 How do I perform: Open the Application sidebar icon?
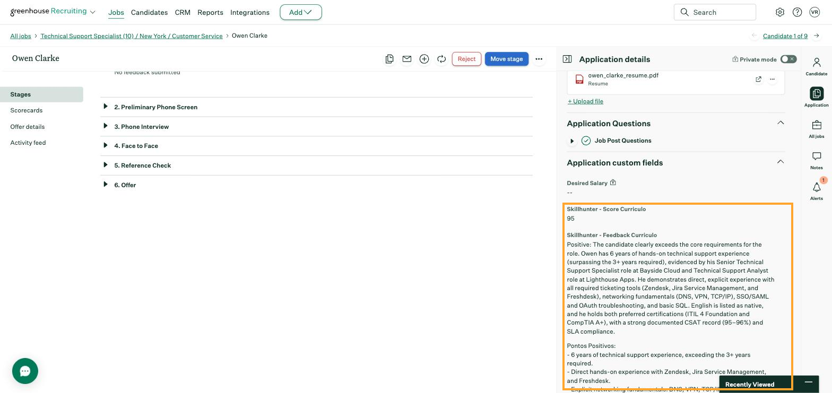pyautogui.click(x=817, y=98)
